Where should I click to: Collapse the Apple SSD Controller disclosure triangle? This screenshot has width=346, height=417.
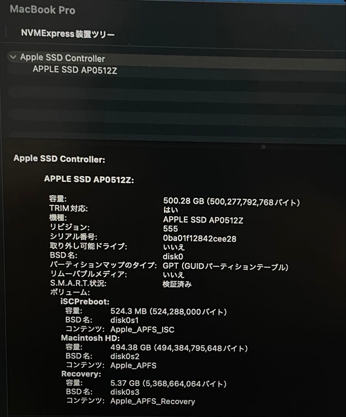pos(13,58)
